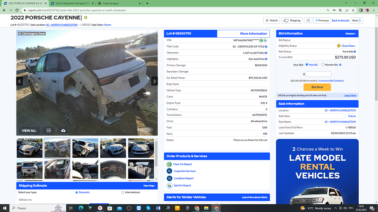Viewport: 378px width, 212px height.
Task: Open Microsoft Edge from taskbar
Action: click(80, 208)
